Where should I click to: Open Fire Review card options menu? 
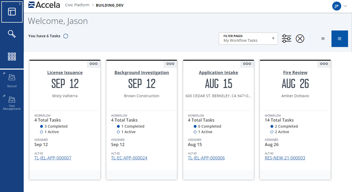[324, 64]
